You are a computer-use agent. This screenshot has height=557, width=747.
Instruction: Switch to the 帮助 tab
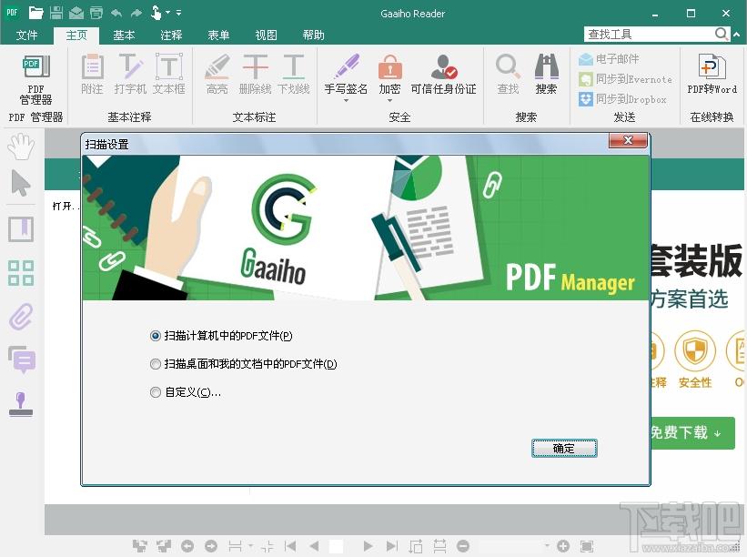[x=314, y=35]
